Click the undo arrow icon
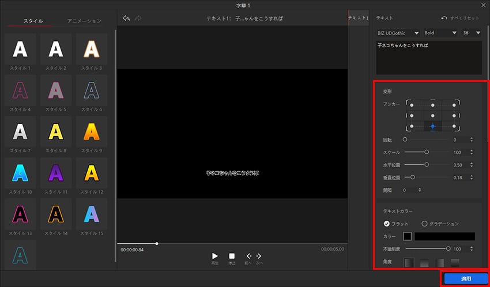 (x=127, y=18)
